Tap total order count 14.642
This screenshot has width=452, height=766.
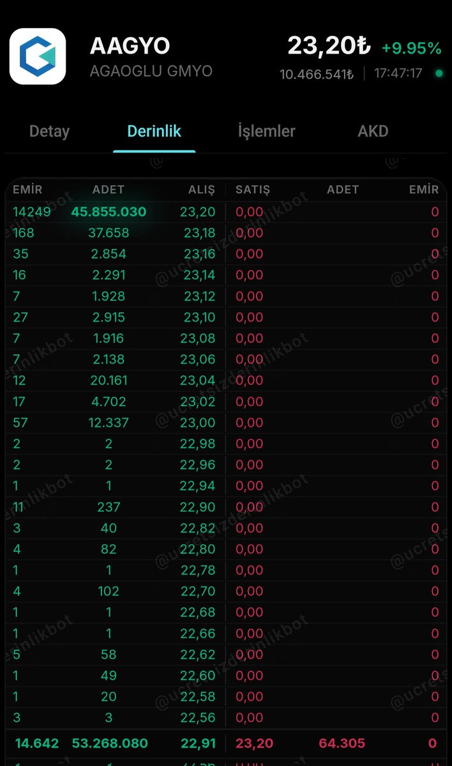37,743
